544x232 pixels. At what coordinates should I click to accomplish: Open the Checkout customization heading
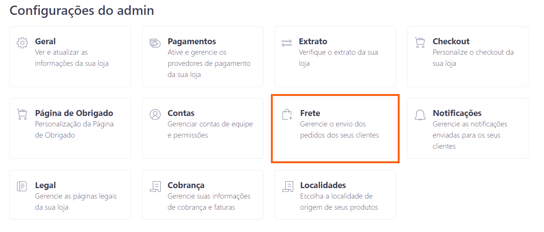coord(451,41)
